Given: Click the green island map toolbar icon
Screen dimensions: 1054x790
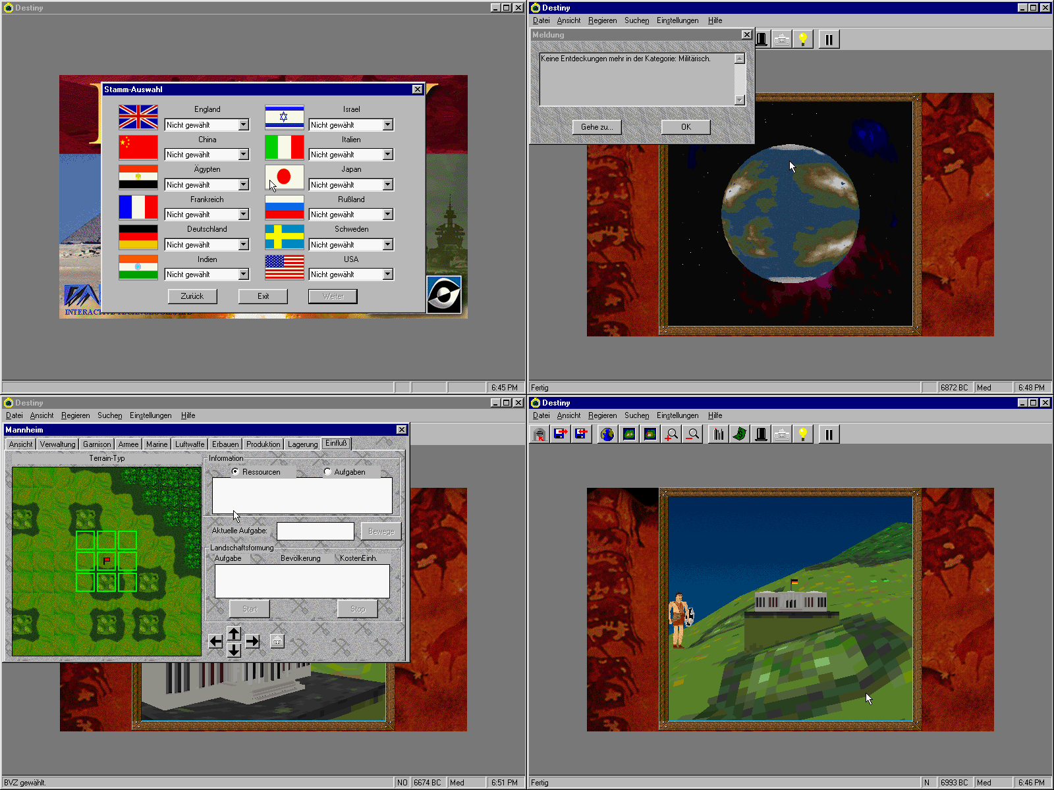Looking at the screenshot, I should (629, 434).
